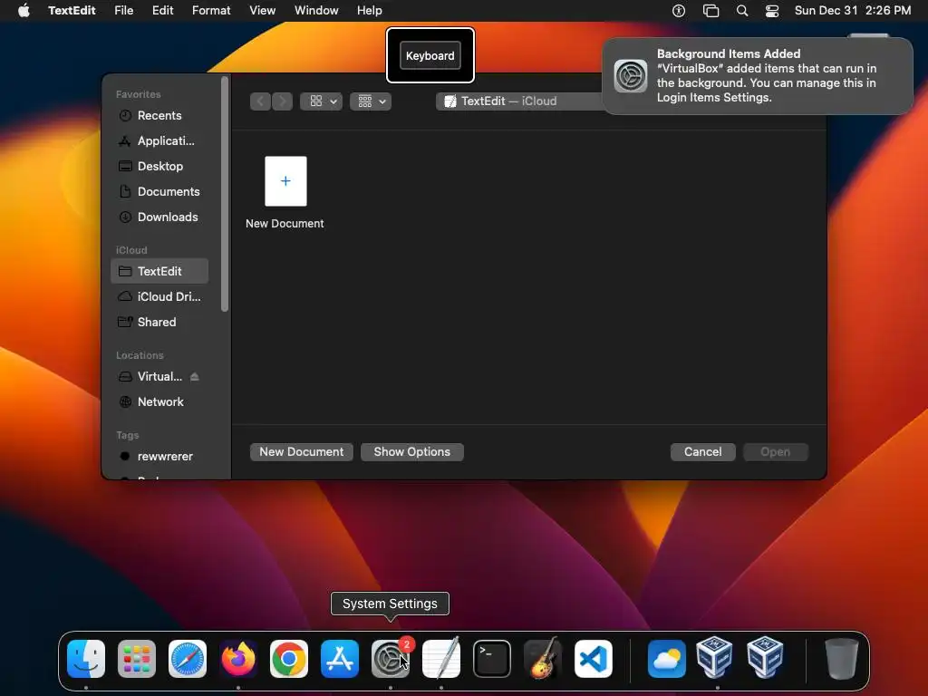Open the TextEdit application menu

click(72, 10)
